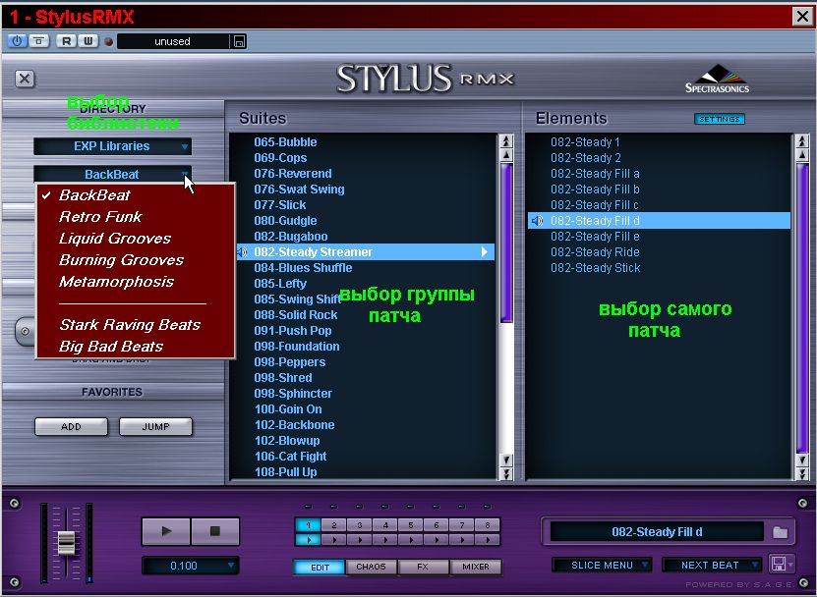Image resolution: width=817 pixels, height=597 pixels.
Task: Step down arrow in Elements scrollbar
Action: pyautogui.click(x=802, y=460)
